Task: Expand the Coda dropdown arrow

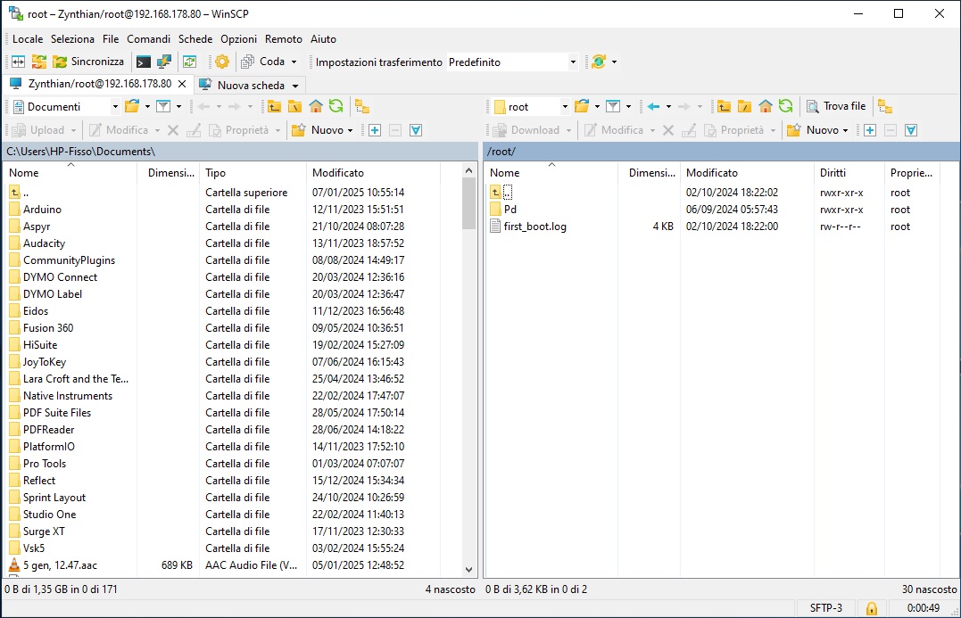Action: (294, 62)
